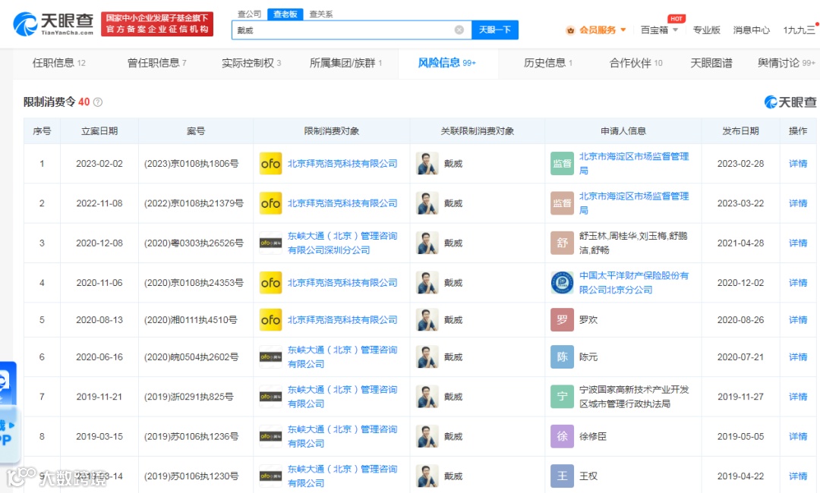The height and width of the screenshot is (493, 820).
Task: Click the green 监督 badge in row 1
Action: (562, 164)
